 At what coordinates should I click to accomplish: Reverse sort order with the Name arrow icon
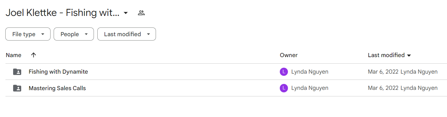(x=34, y=55)
